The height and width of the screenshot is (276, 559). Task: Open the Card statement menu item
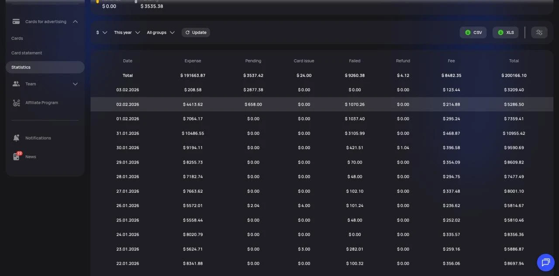(x=27, y=53)
